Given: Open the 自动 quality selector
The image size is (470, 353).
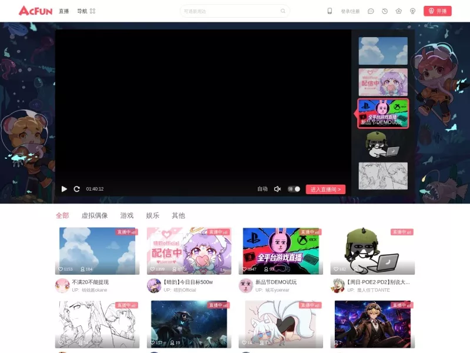Looking at the screenshot, I should tap(262, 189).
